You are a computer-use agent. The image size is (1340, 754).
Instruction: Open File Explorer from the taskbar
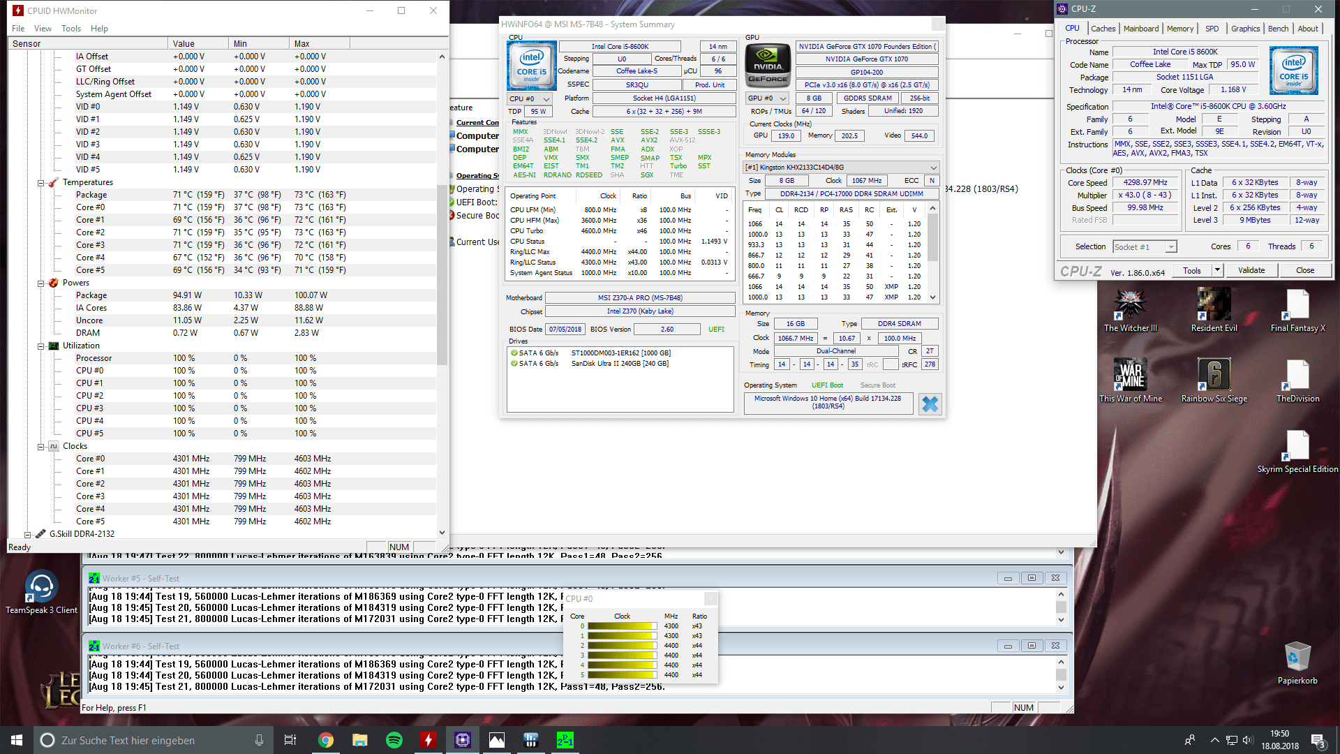359,740
